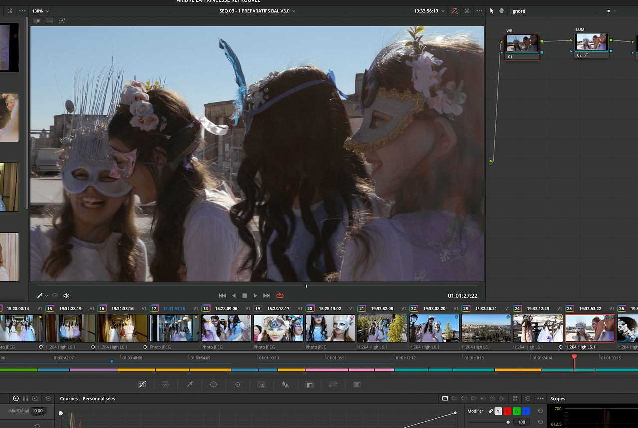Click the viewer timecode 01:01:27:22
The height and width of the screenshot is (428, 638).
tap(463, 296)
